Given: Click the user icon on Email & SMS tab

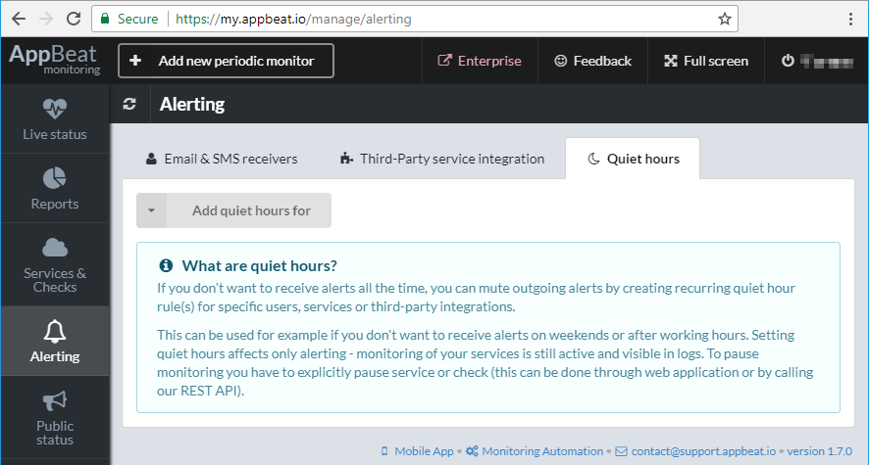Looking at the screenshot, I should pyautogui.click(x=151, y=159).
